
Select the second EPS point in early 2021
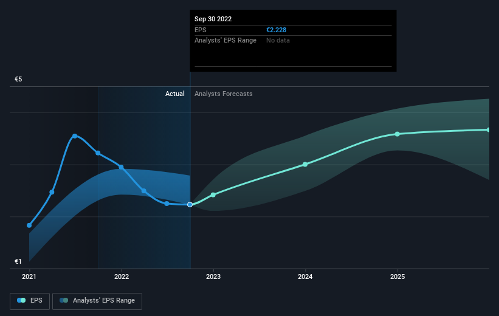pyautogui.click(x=52, y=192)
